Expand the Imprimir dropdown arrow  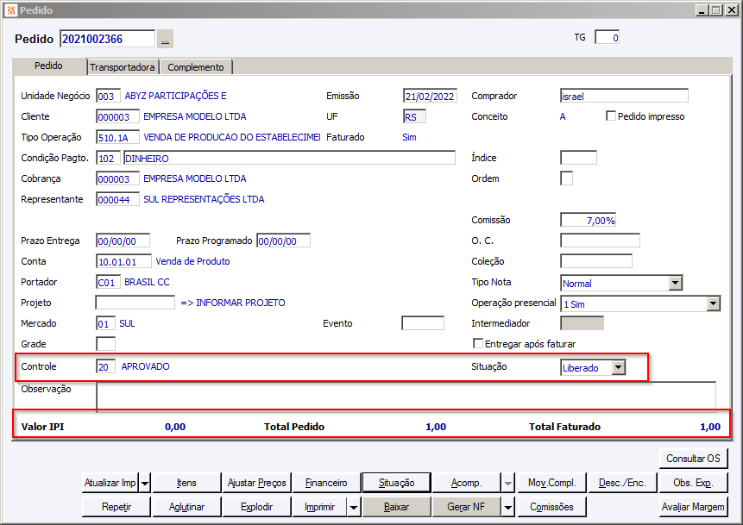pyautogui.click(x=354, y=507)
